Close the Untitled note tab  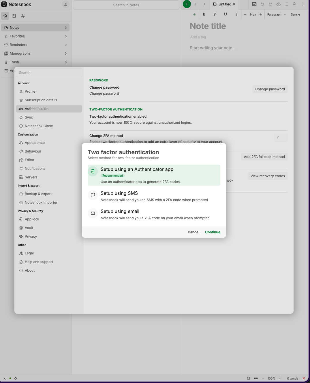234,4
